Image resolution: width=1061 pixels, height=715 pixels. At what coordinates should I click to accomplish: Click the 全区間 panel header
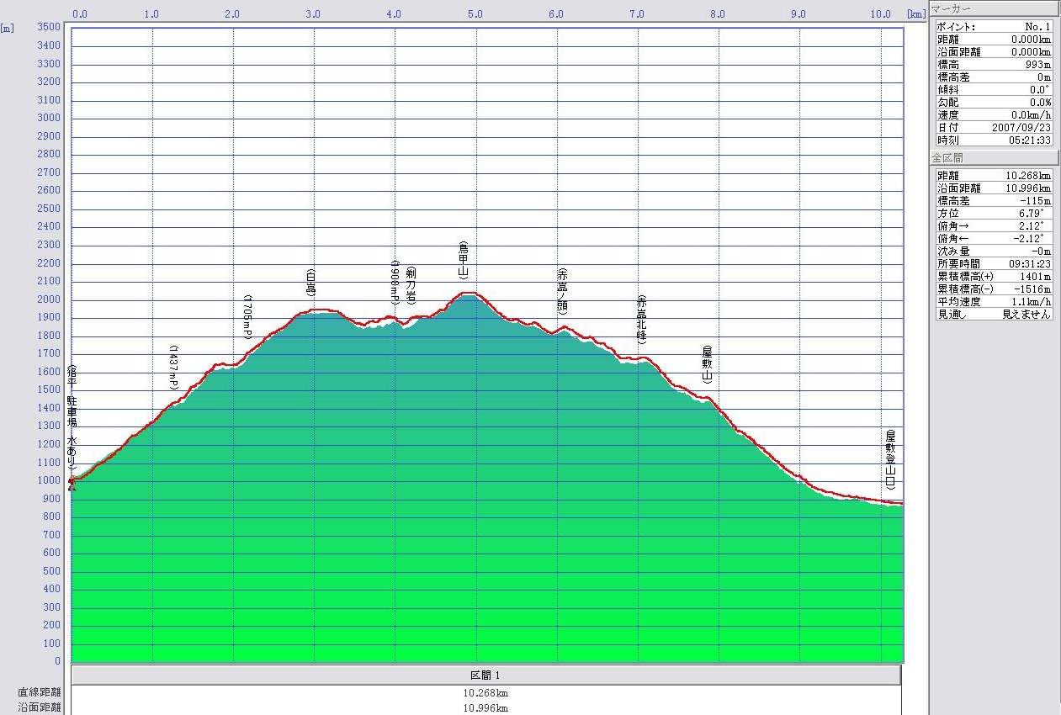click(x=991, y=157)
